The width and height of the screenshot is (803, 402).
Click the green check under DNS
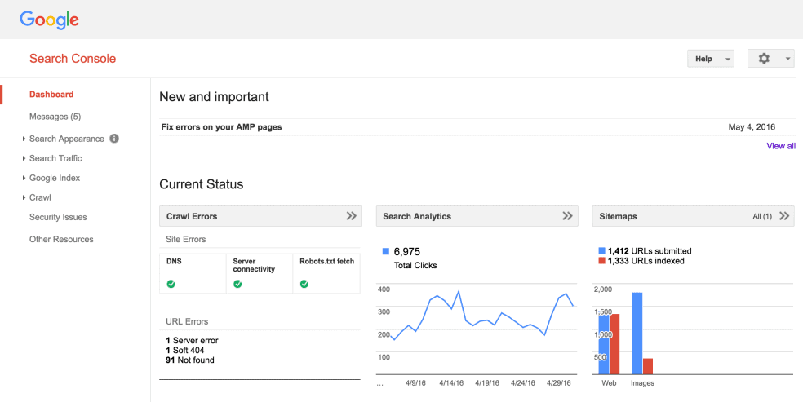click(x=171, y=284)
